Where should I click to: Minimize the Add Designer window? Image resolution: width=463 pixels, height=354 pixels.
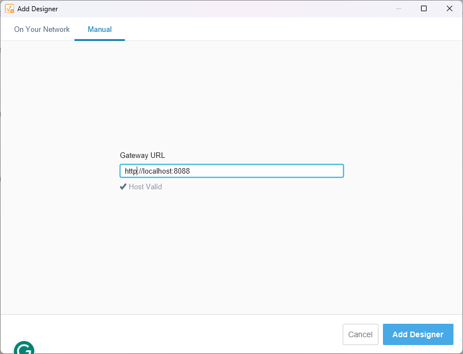click(x=399, y=8)
